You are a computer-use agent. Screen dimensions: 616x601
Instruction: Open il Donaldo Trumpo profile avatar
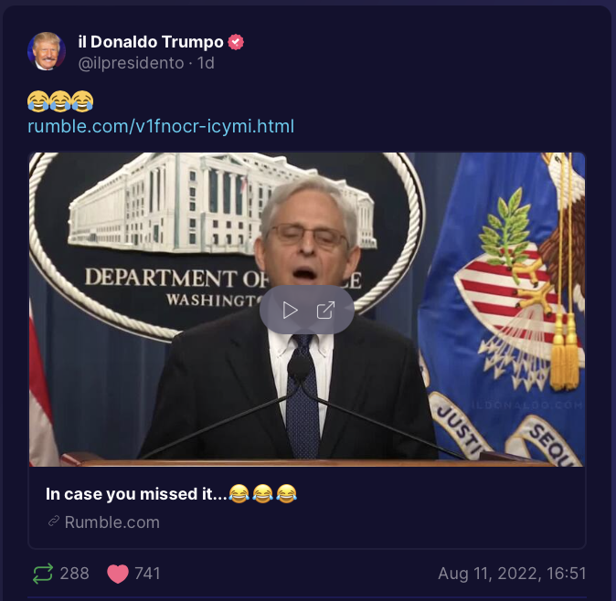[47, 51]
